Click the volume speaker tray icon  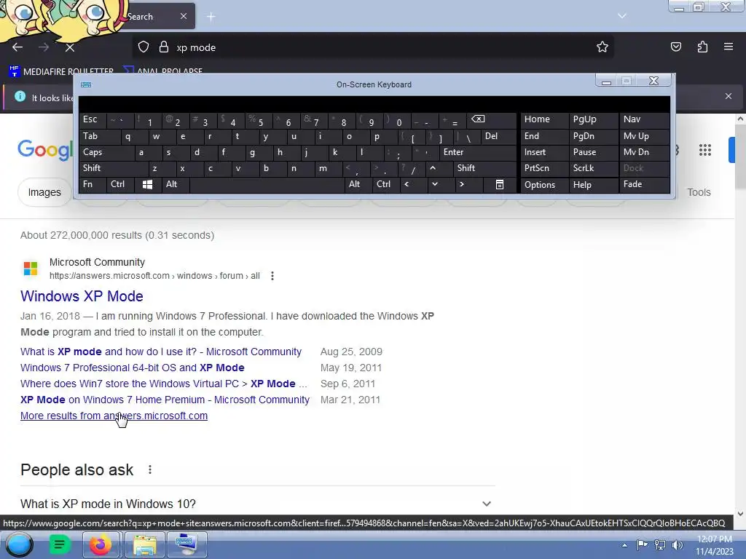[678, 545]
